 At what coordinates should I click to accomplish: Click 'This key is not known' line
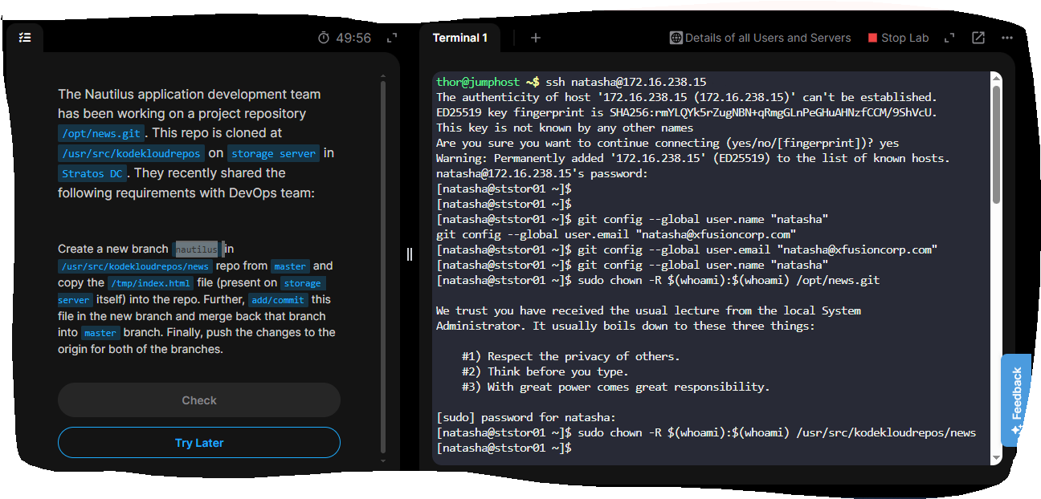coord(565,128)
